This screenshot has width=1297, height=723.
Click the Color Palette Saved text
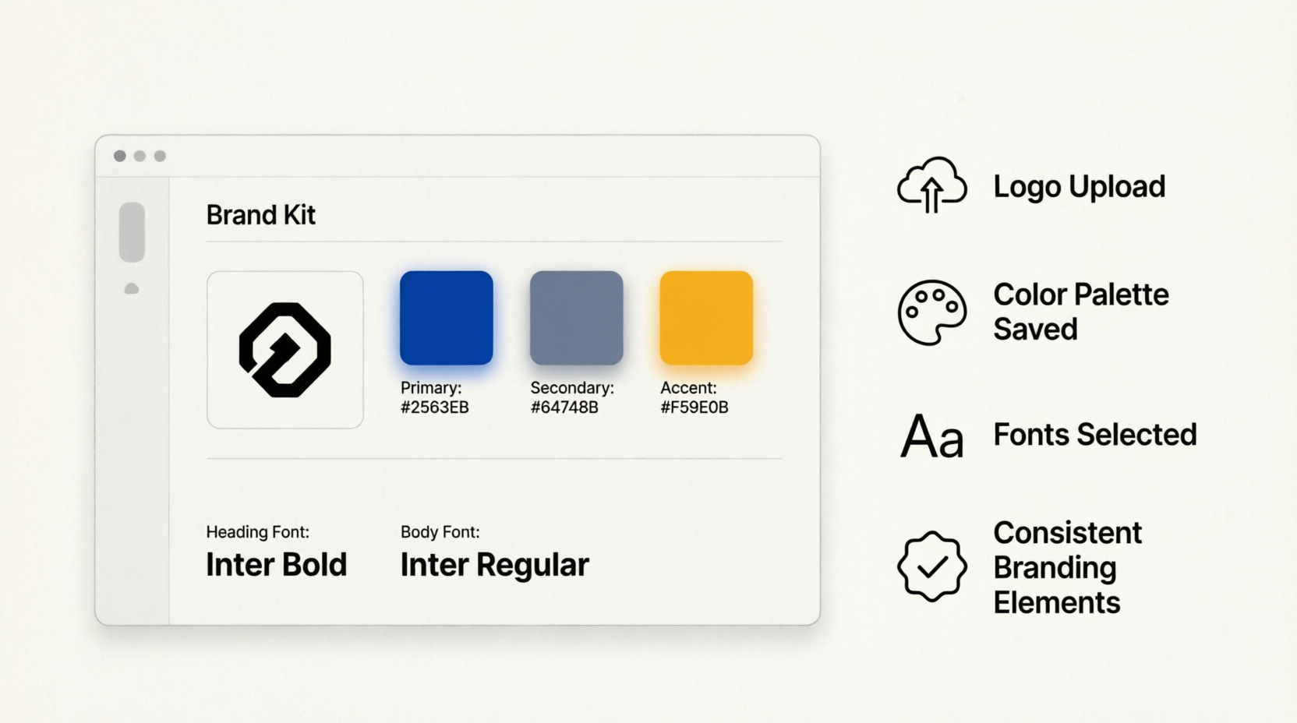(1080, 312)
